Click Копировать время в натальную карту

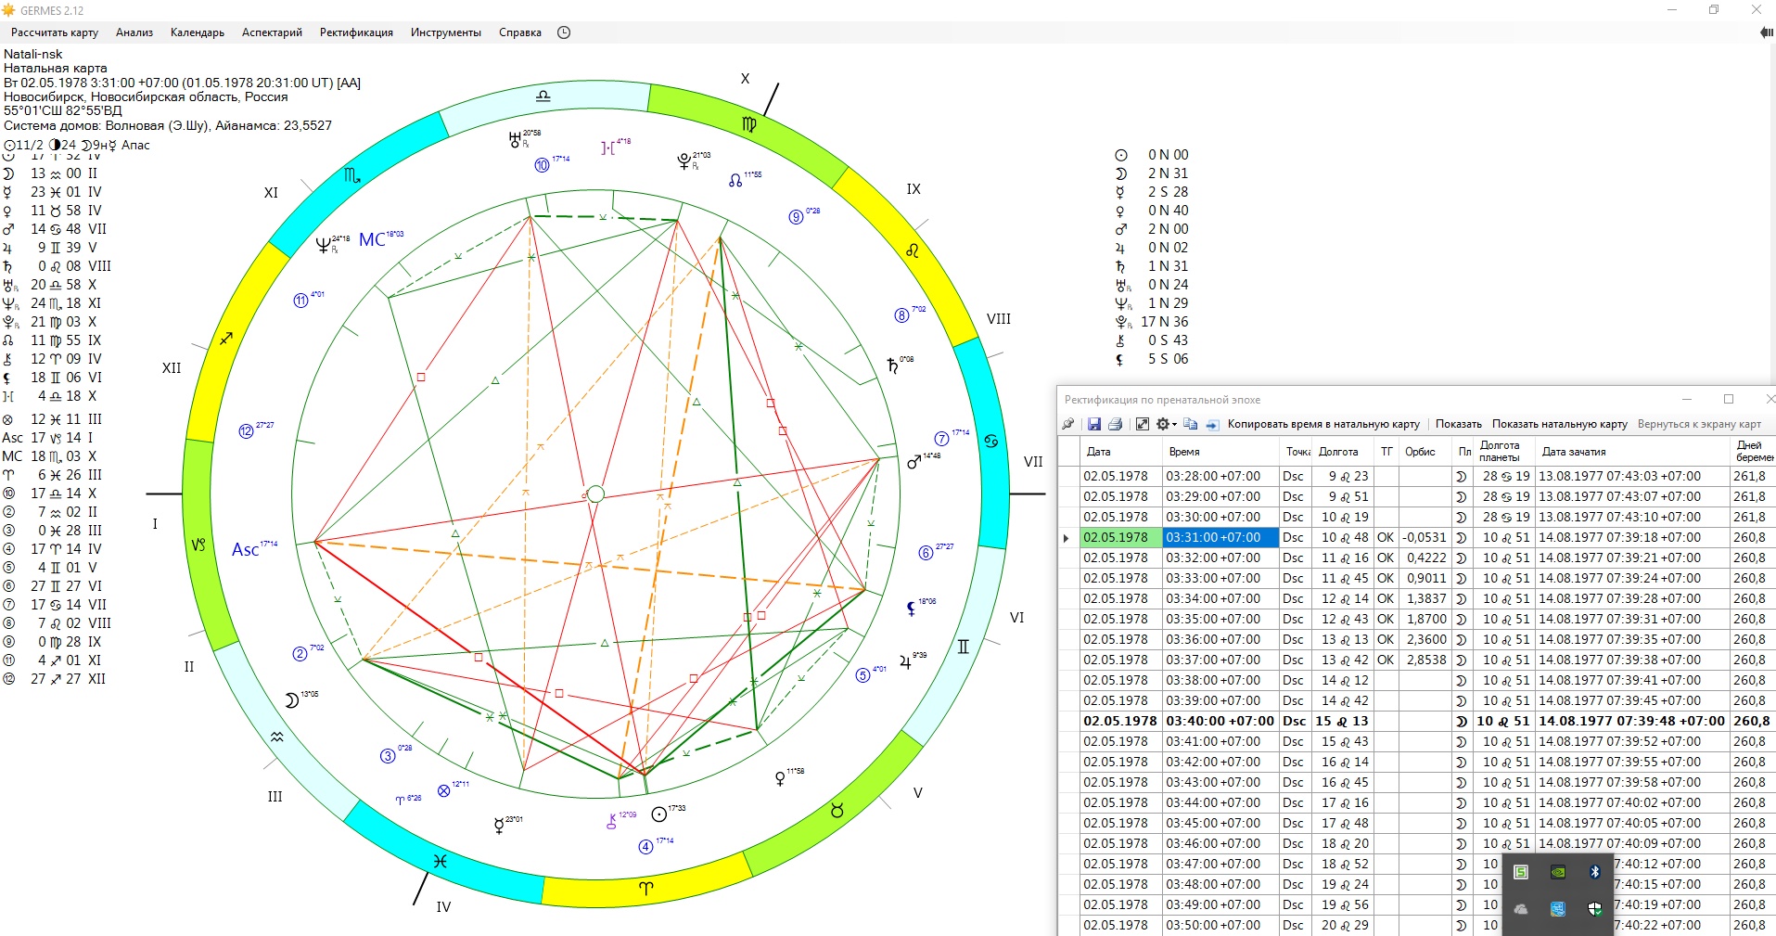coord(1323,424)
